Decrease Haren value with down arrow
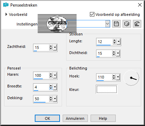The height and width of the screenshot is (126, 145). 51,77
